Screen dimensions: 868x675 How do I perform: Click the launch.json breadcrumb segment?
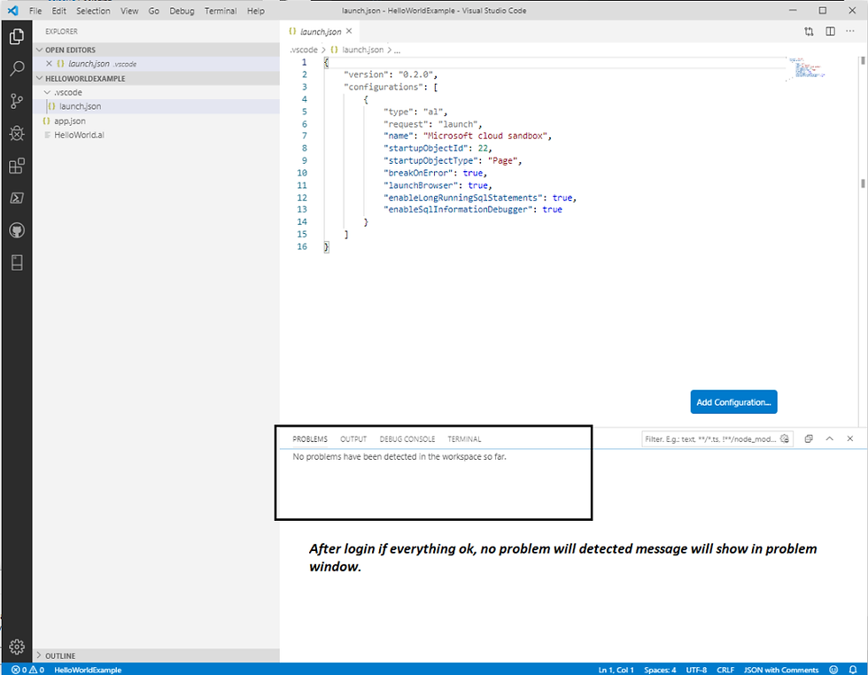pyautogui.click(x=362, y=50)
